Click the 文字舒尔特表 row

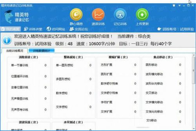(x=119, y=93)
